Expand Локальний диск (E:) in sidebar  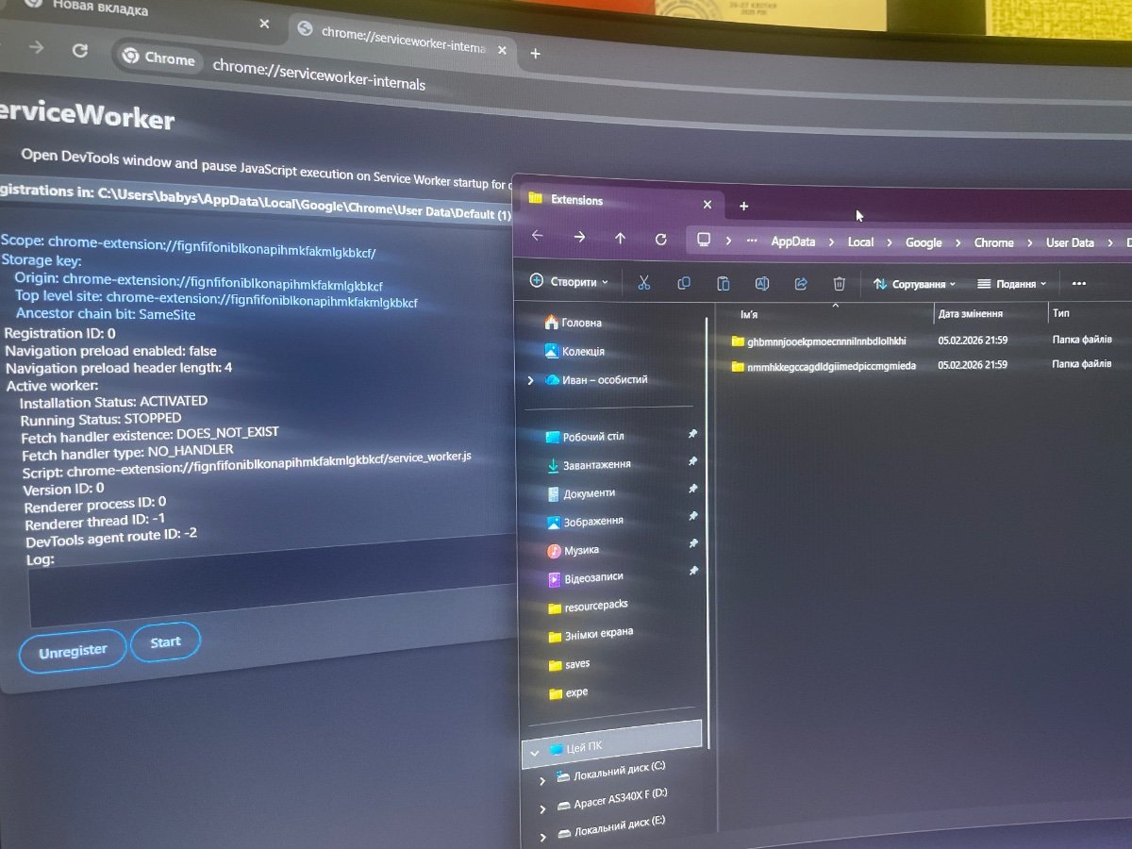pos(542,837)
